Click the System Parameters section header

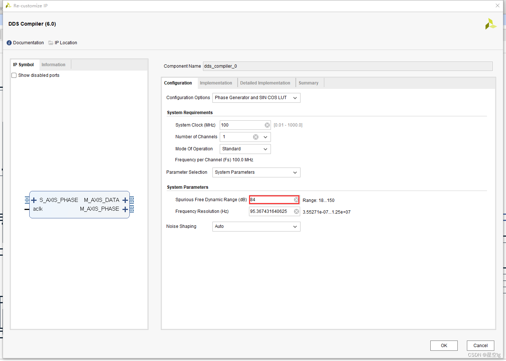(188, 187)
